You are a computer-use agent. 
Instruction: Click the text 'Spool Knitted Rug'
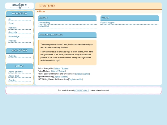45,77
